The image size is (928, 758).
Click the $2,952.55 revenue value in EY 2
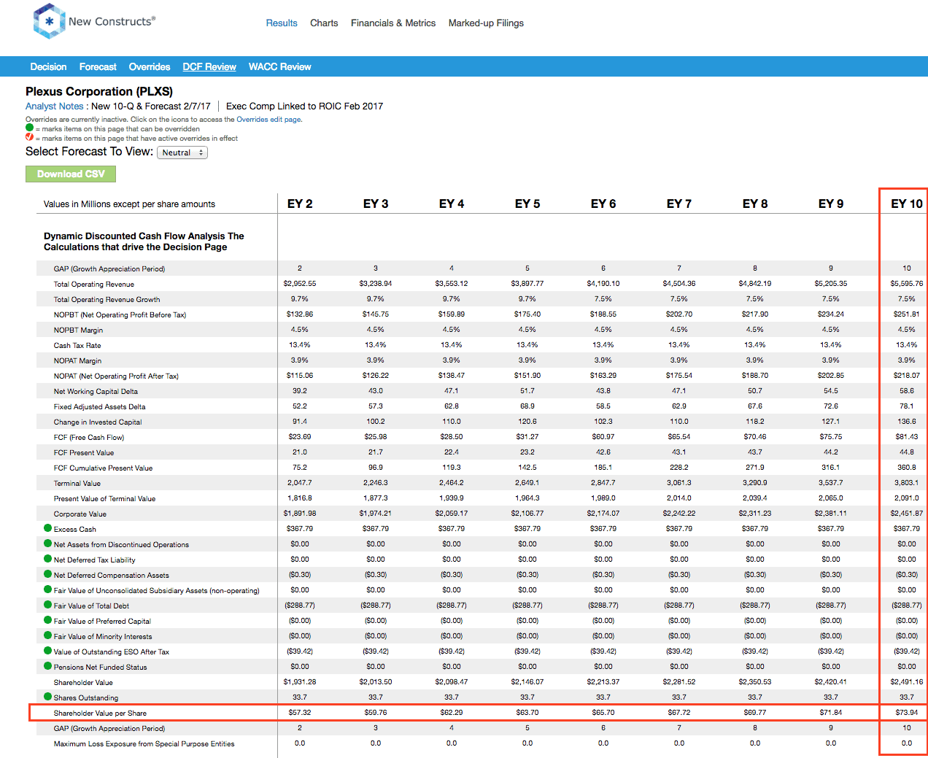[x=300, y=283]
